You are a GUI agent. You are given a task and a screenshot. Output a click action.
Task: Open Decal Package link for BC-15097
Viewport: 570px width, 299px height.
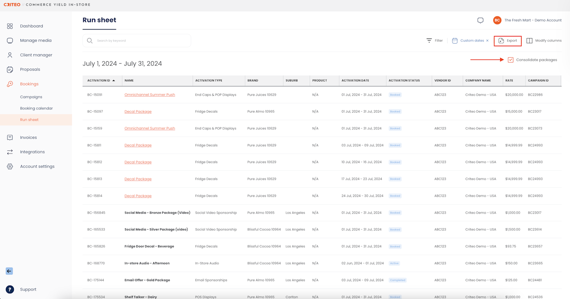tap(138, 112)
